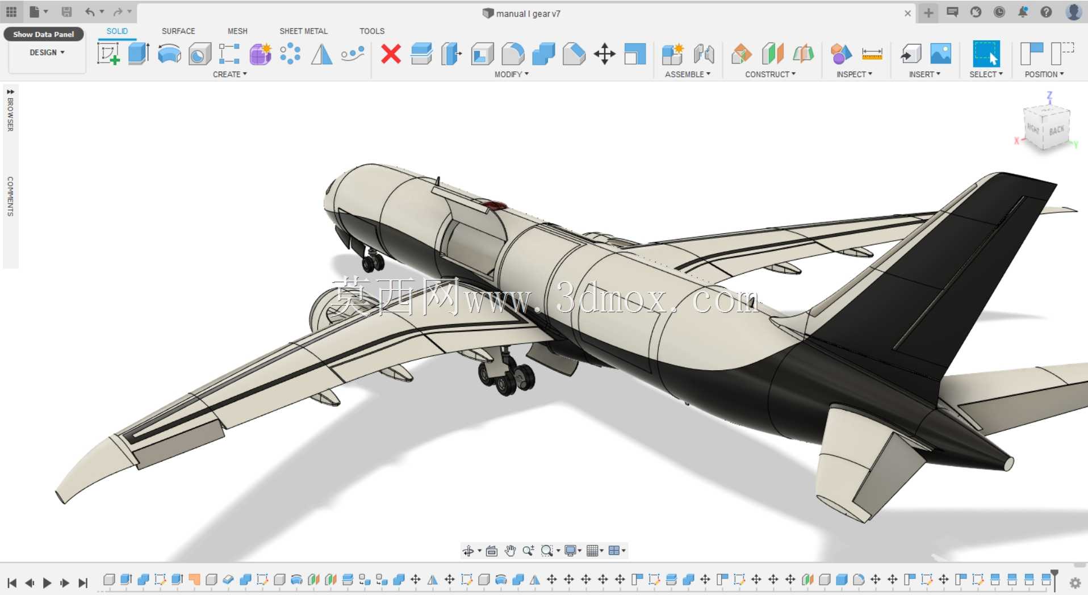Select the Measure tool
Screen dimensions: 1088x595
coord(872,54)
